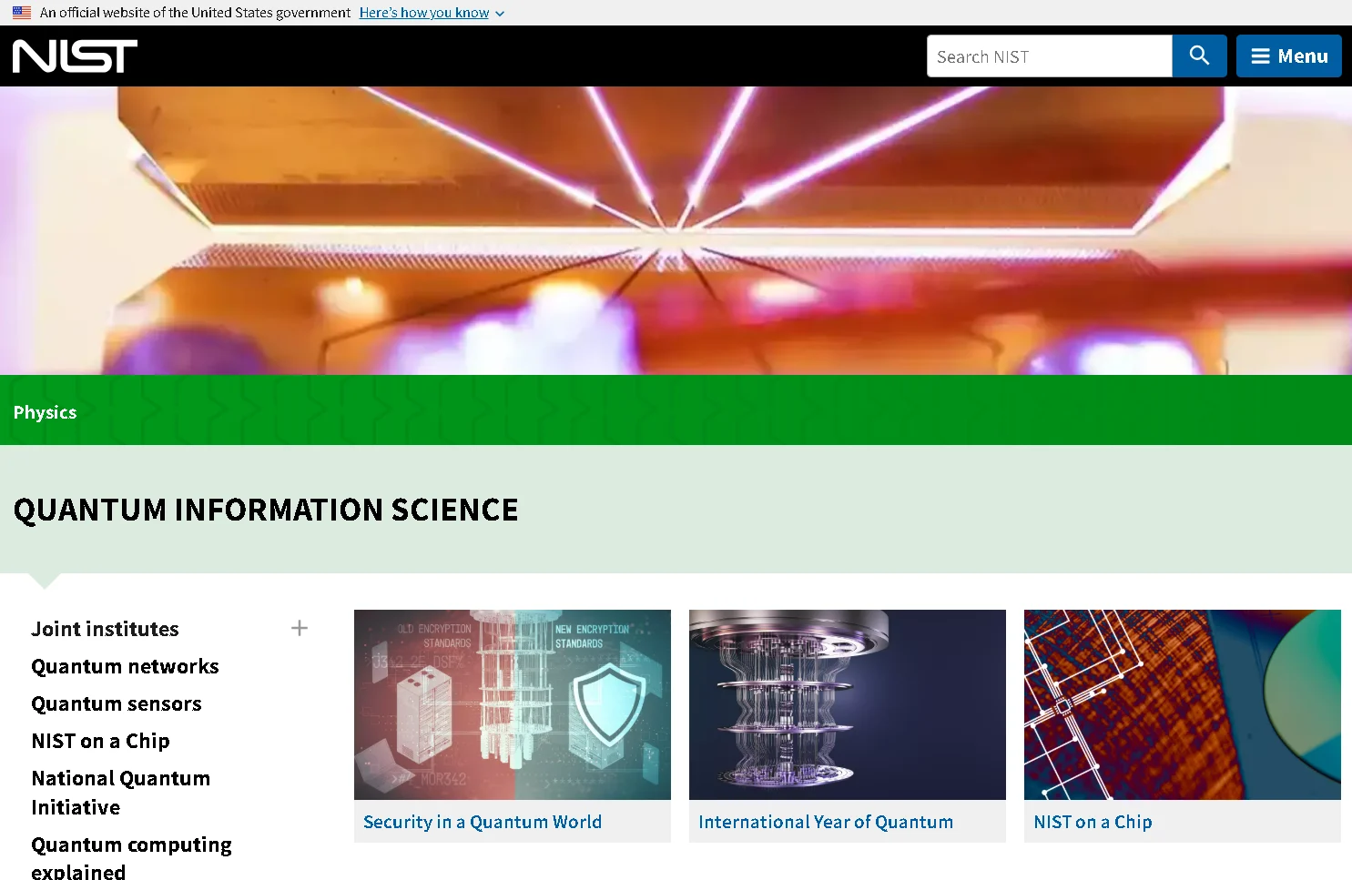Open Quantum computing explained

pos(131,855)
